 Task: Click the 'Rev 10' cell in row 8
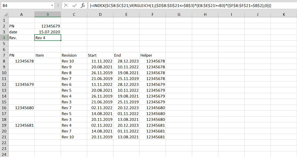click(x=74, y=61)
